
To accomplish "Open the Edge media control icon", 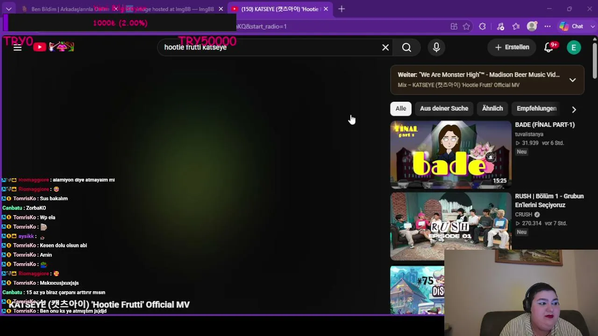I will tap(500, 27).
